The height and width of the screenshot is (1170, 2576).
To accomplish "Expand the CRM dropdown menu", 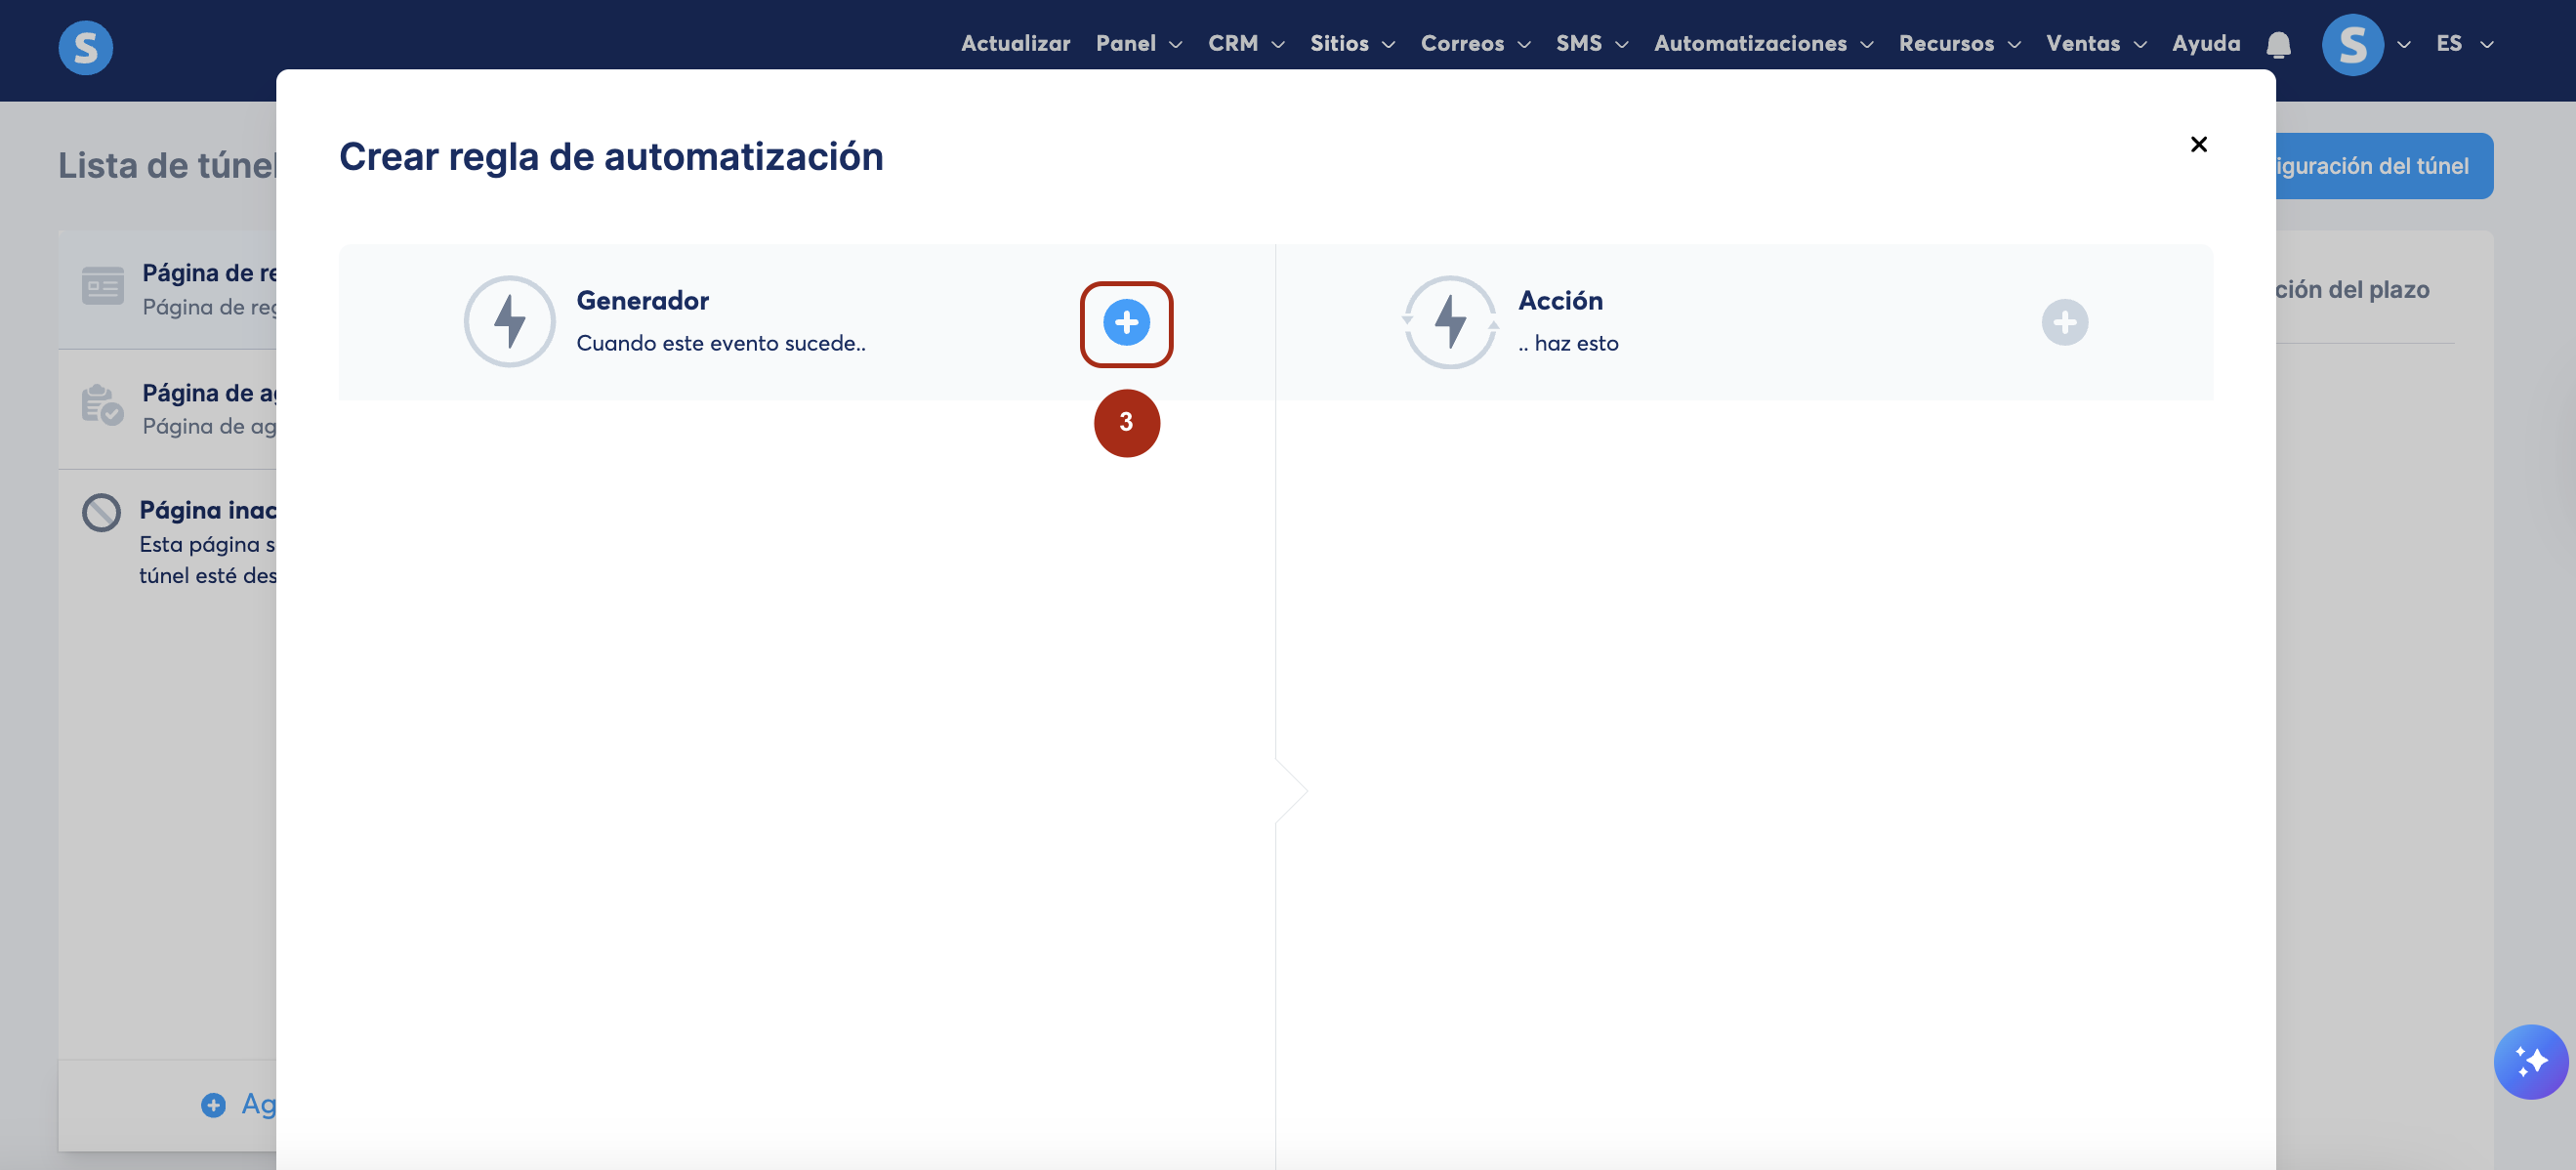I will point(1245,44).
